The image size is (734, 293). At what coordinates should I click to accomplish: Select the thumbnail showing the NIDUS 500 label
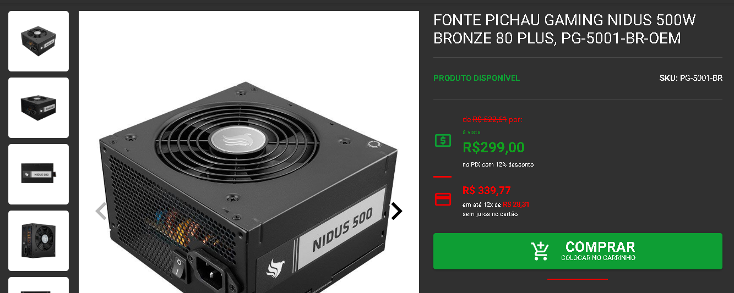point(39,174)
